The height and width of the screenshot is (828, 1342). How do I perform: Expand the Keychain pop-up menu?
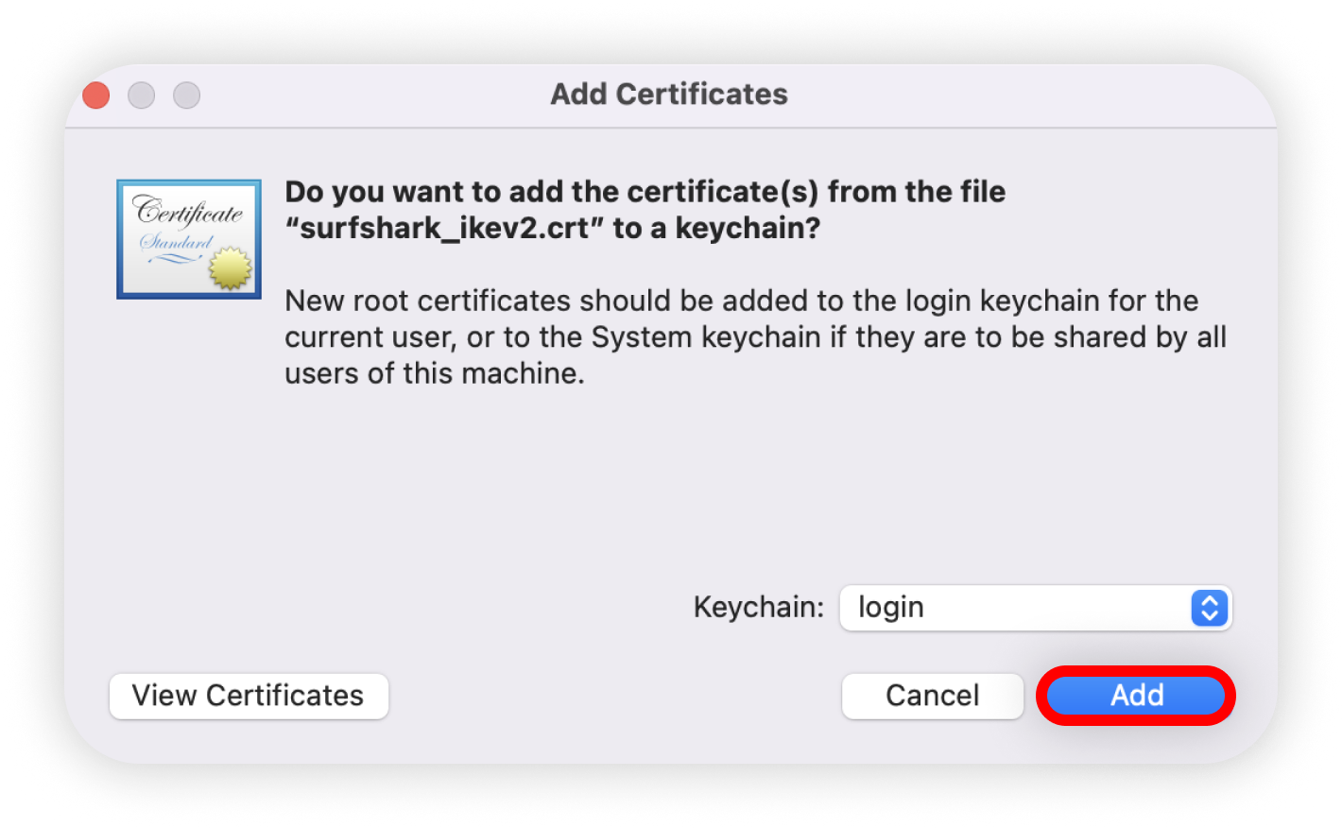pos(1035,608)
